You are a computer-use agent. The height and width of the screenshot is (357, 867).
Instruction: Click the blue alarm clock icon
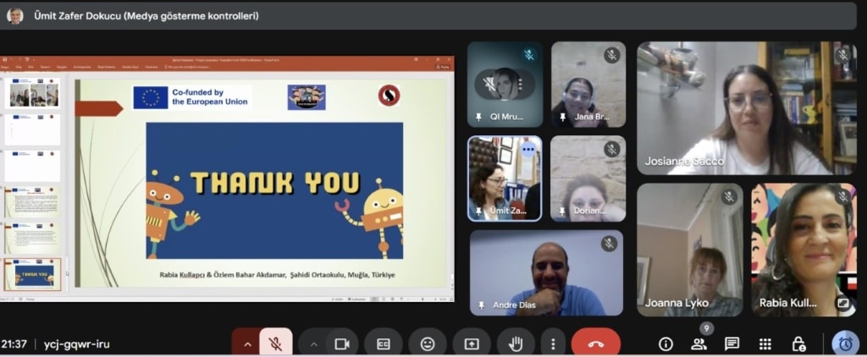pos(844,343)
